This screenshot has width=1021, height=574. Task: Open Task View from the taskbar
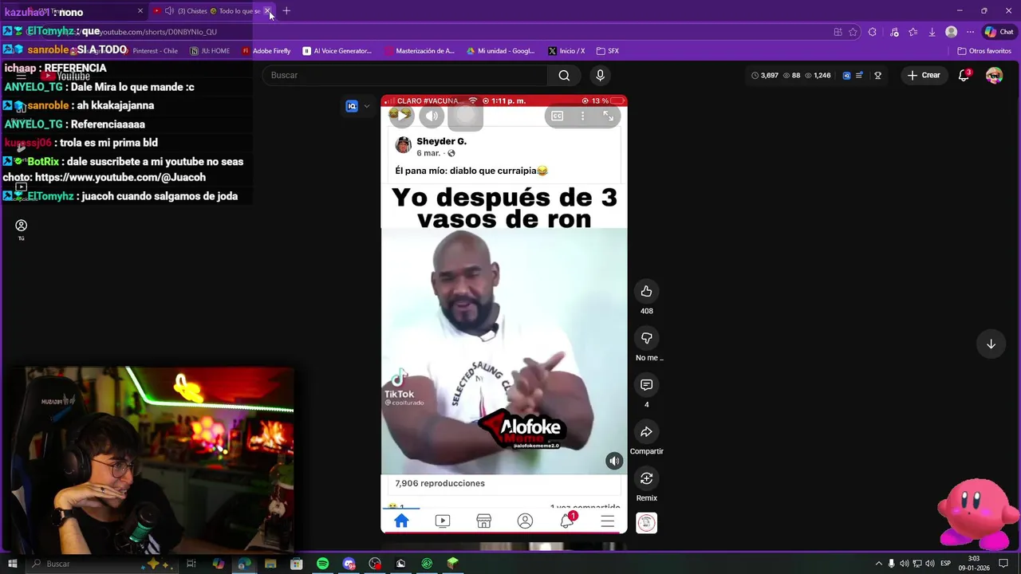191,564
